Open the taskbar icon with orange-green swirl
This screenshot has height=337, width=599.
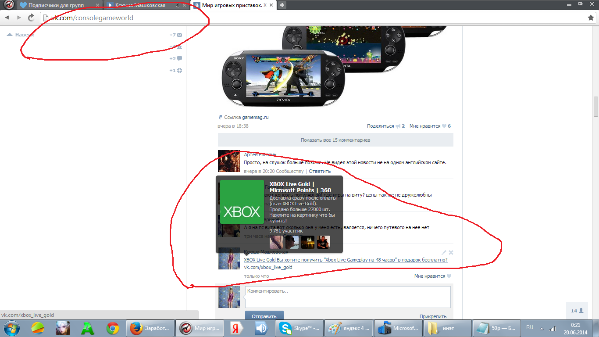coord(38,328)
